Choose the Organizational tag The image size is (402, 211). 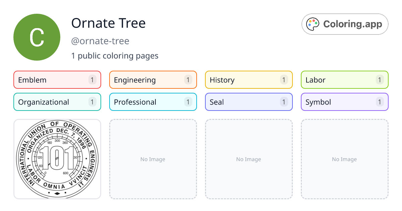pos(57,102)
